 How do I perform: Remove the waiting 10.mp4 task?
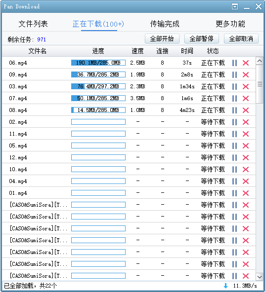tap(246, 170)
